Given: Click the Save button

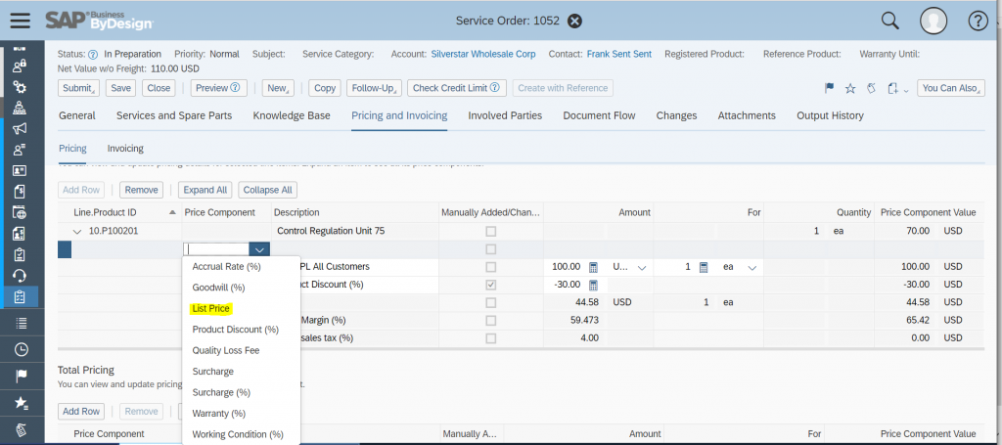Looking at the screenshot, I should coord(120,88).
